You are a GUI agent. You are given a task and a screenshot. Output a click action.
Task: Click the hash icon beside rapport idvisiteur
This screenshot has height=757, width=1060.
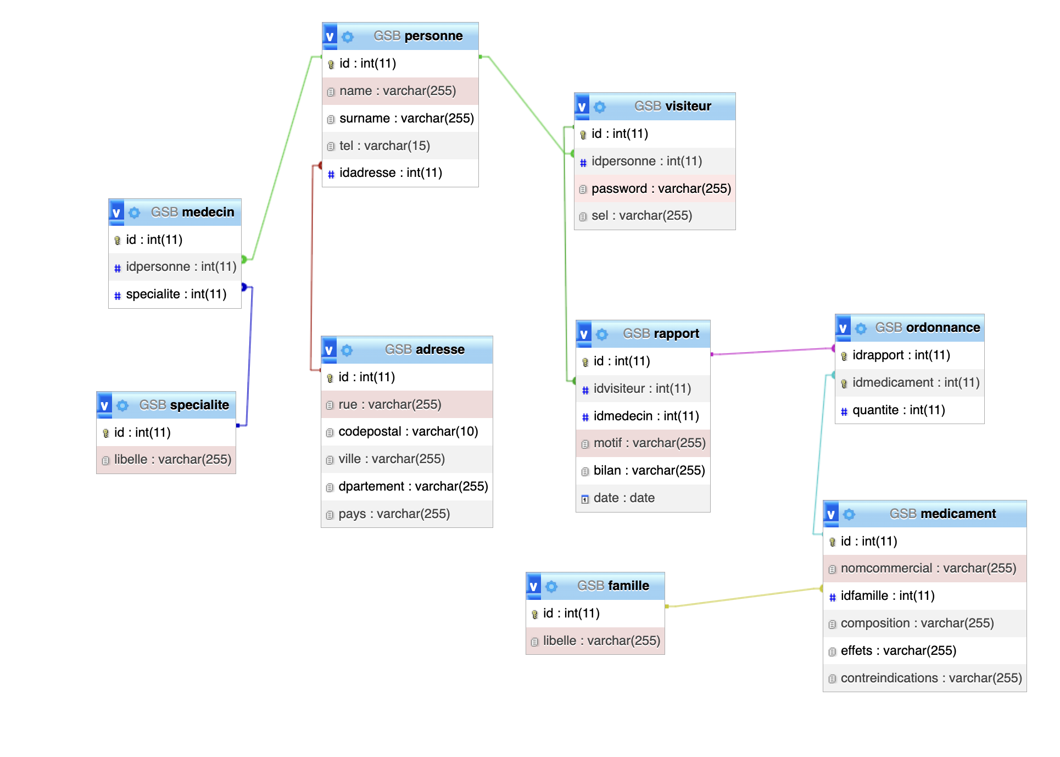[x=585, y=389]
